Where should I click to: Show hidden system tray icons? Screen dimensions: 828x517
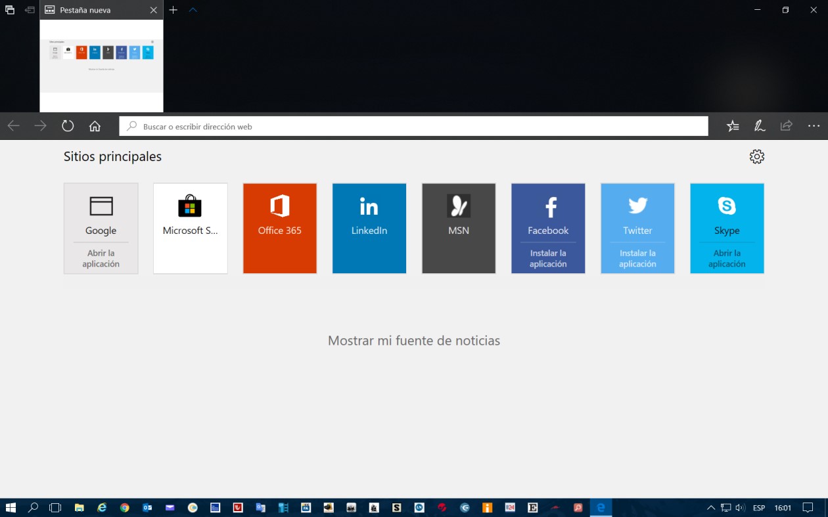711,508
